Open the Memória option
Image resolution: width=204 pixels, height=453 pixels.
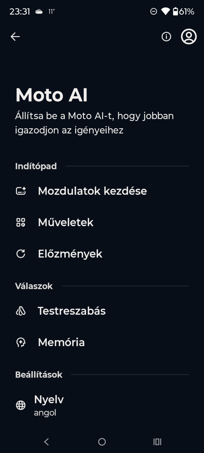[x=102, y=342]
